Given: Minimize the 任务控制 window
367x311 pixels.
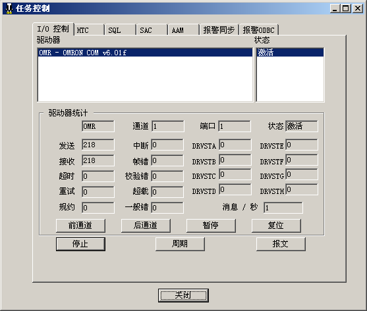Looking at the screenshot, I should (x=335, y=9).
